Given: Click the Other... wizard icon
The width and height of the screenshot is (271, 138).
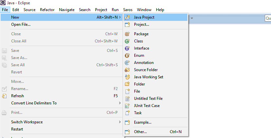Looking at the screenshot, I should coord(127,132).
